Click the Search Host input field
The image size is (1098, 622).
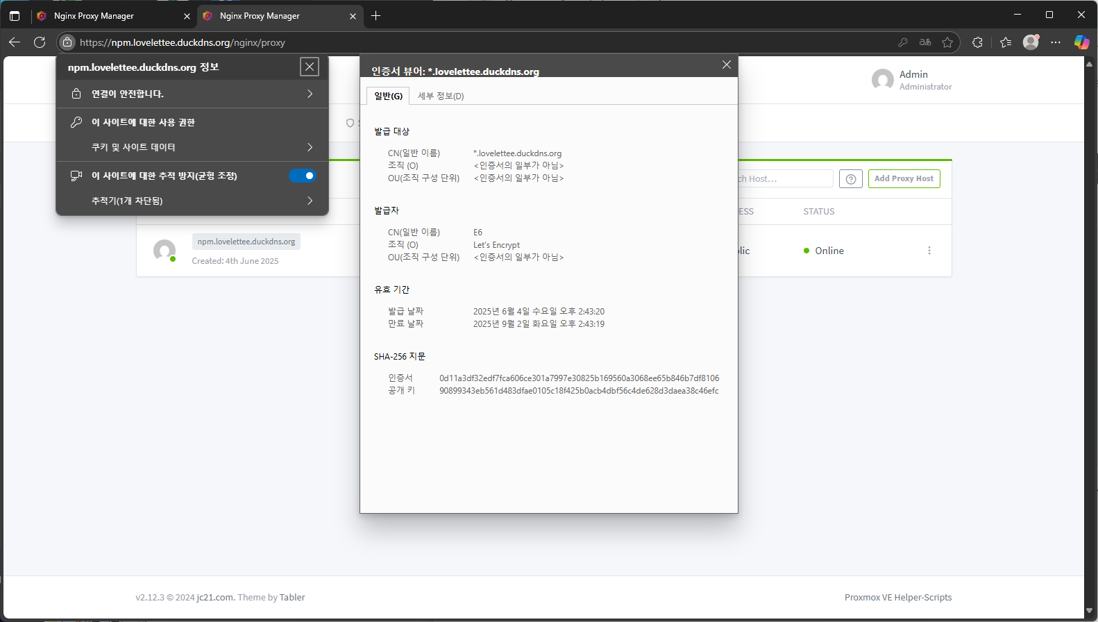[785, 178]
